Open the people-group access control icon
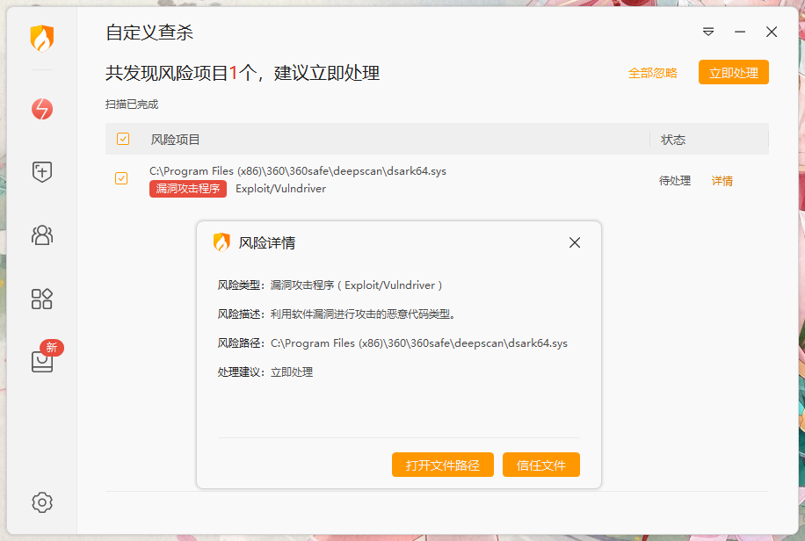Screen dimensions: 805x541 [42, 235]
